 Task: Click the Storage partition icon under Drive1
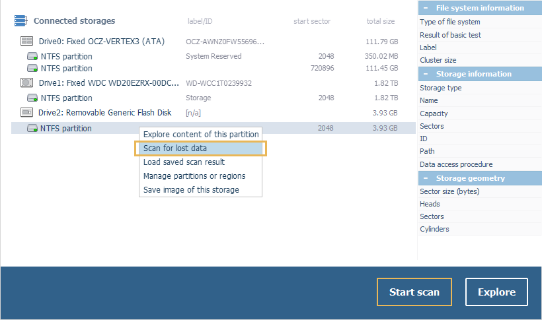click(32, 98)
